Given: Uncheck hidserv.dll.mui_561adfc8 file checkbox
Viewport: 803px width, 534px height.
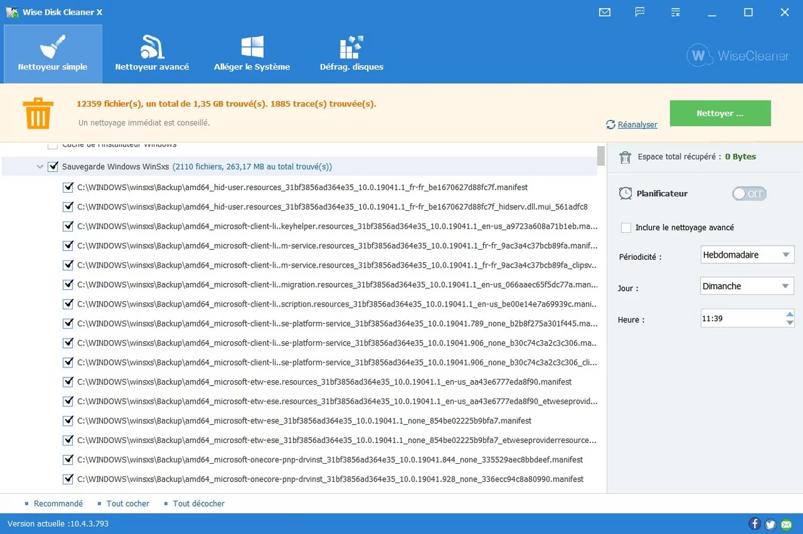Looking at the screenshot, I should coord(68,207).
